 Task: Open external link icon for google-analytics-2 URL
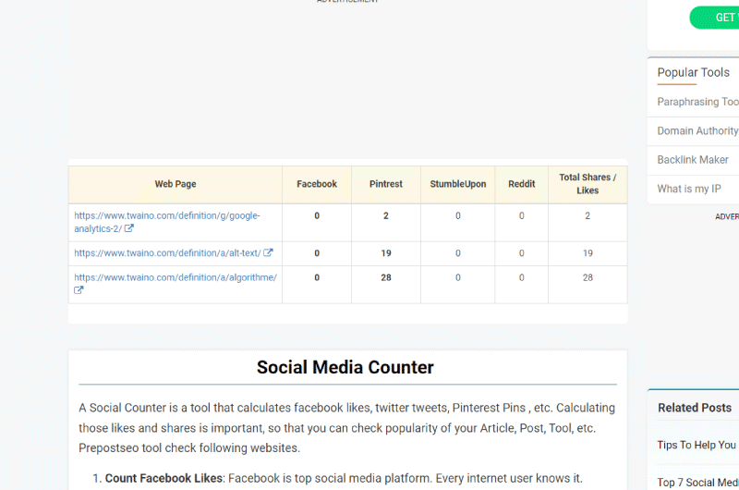coord(128,228)
